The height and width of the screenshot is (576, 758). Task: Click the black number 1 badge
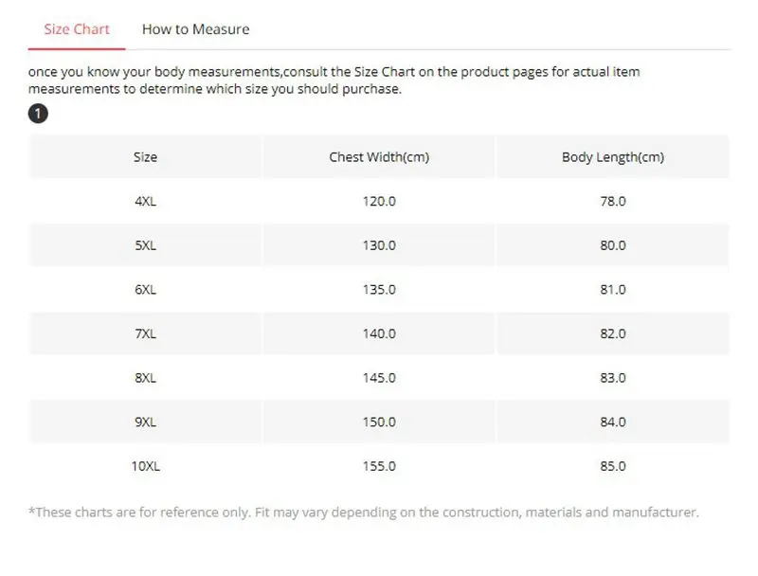(39, 115)
